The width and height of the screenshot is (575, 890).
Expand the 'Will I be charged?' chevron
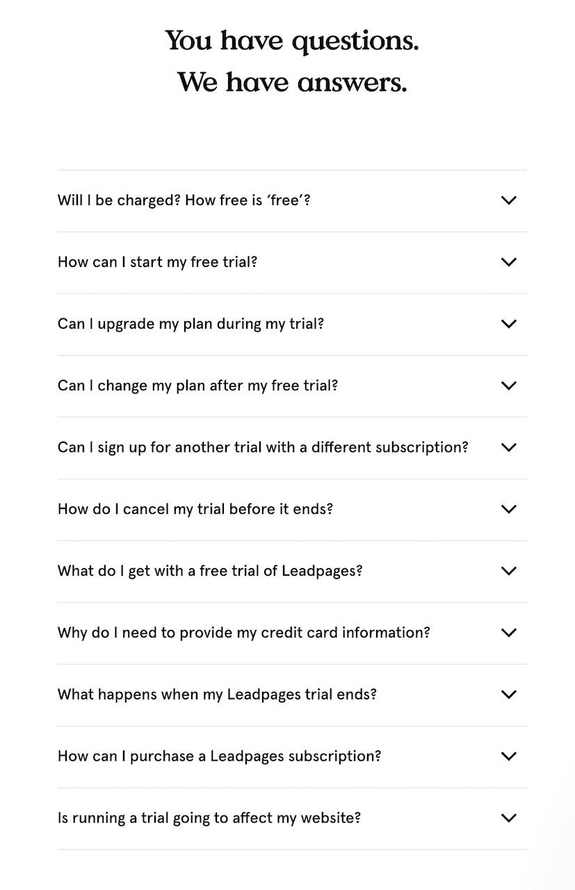point(509,200)
